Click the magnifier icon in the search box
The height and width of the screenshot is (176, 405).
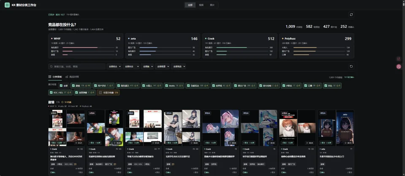pyautogui.click(x=51, y=67)
